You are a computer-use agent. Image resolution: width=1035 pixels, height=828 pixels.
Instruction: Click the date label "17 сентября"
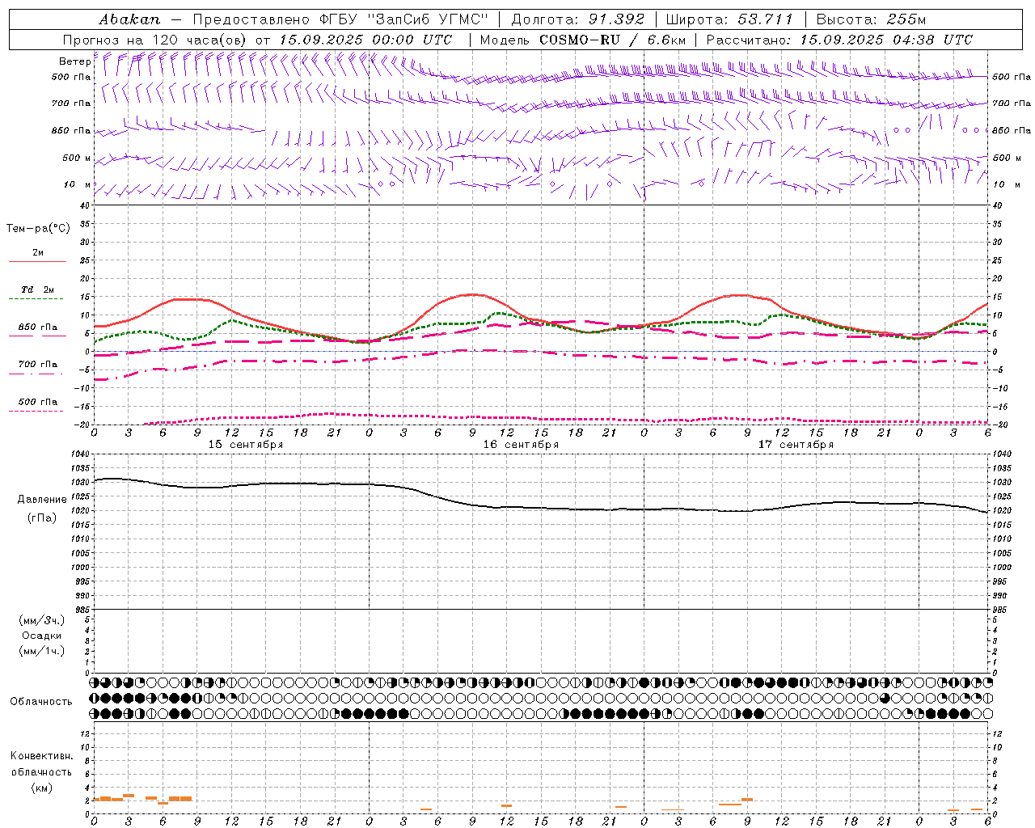coord(796,445)
